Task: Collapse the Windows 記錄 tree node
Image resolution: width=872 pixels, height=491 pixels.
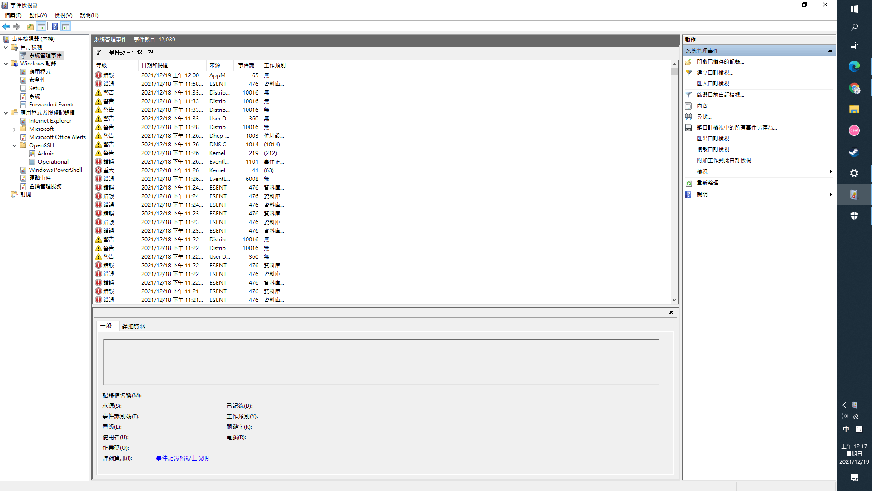Action: (x=5, y=64)
